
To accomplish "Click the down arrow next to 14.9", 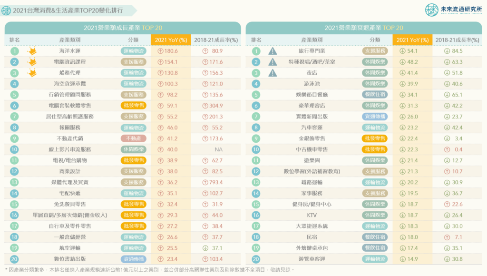I will (x=402, y=259).
